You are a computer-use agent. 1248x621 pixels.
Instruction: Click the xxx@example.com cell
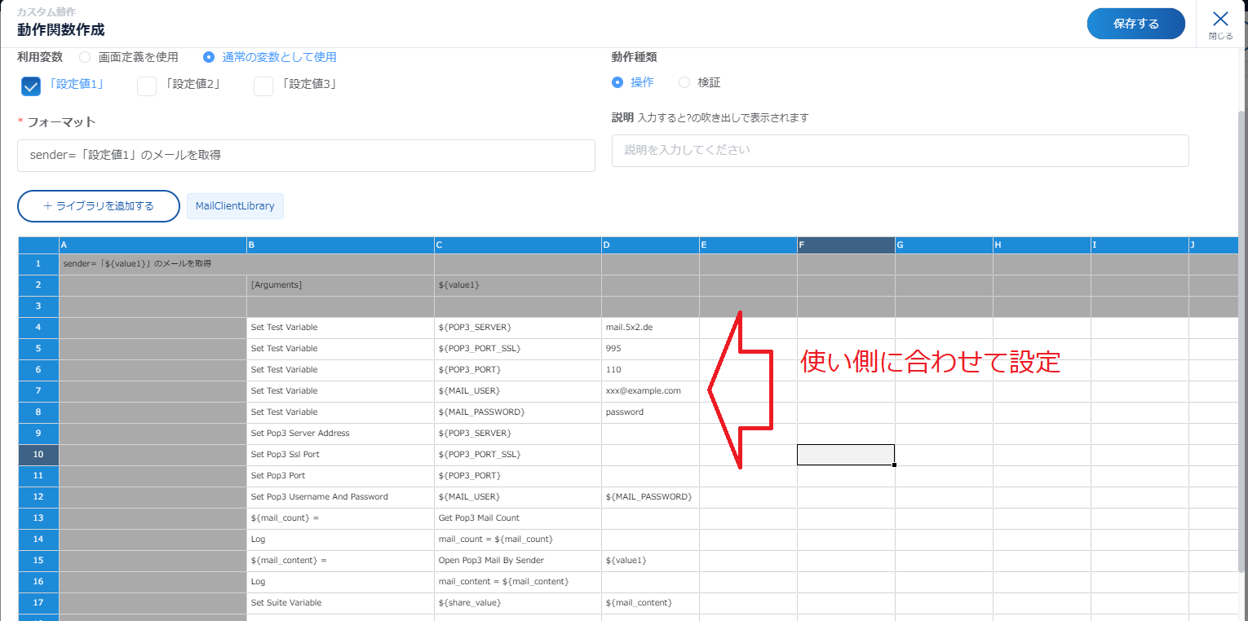pyautogui.click(x=651, y=391)
